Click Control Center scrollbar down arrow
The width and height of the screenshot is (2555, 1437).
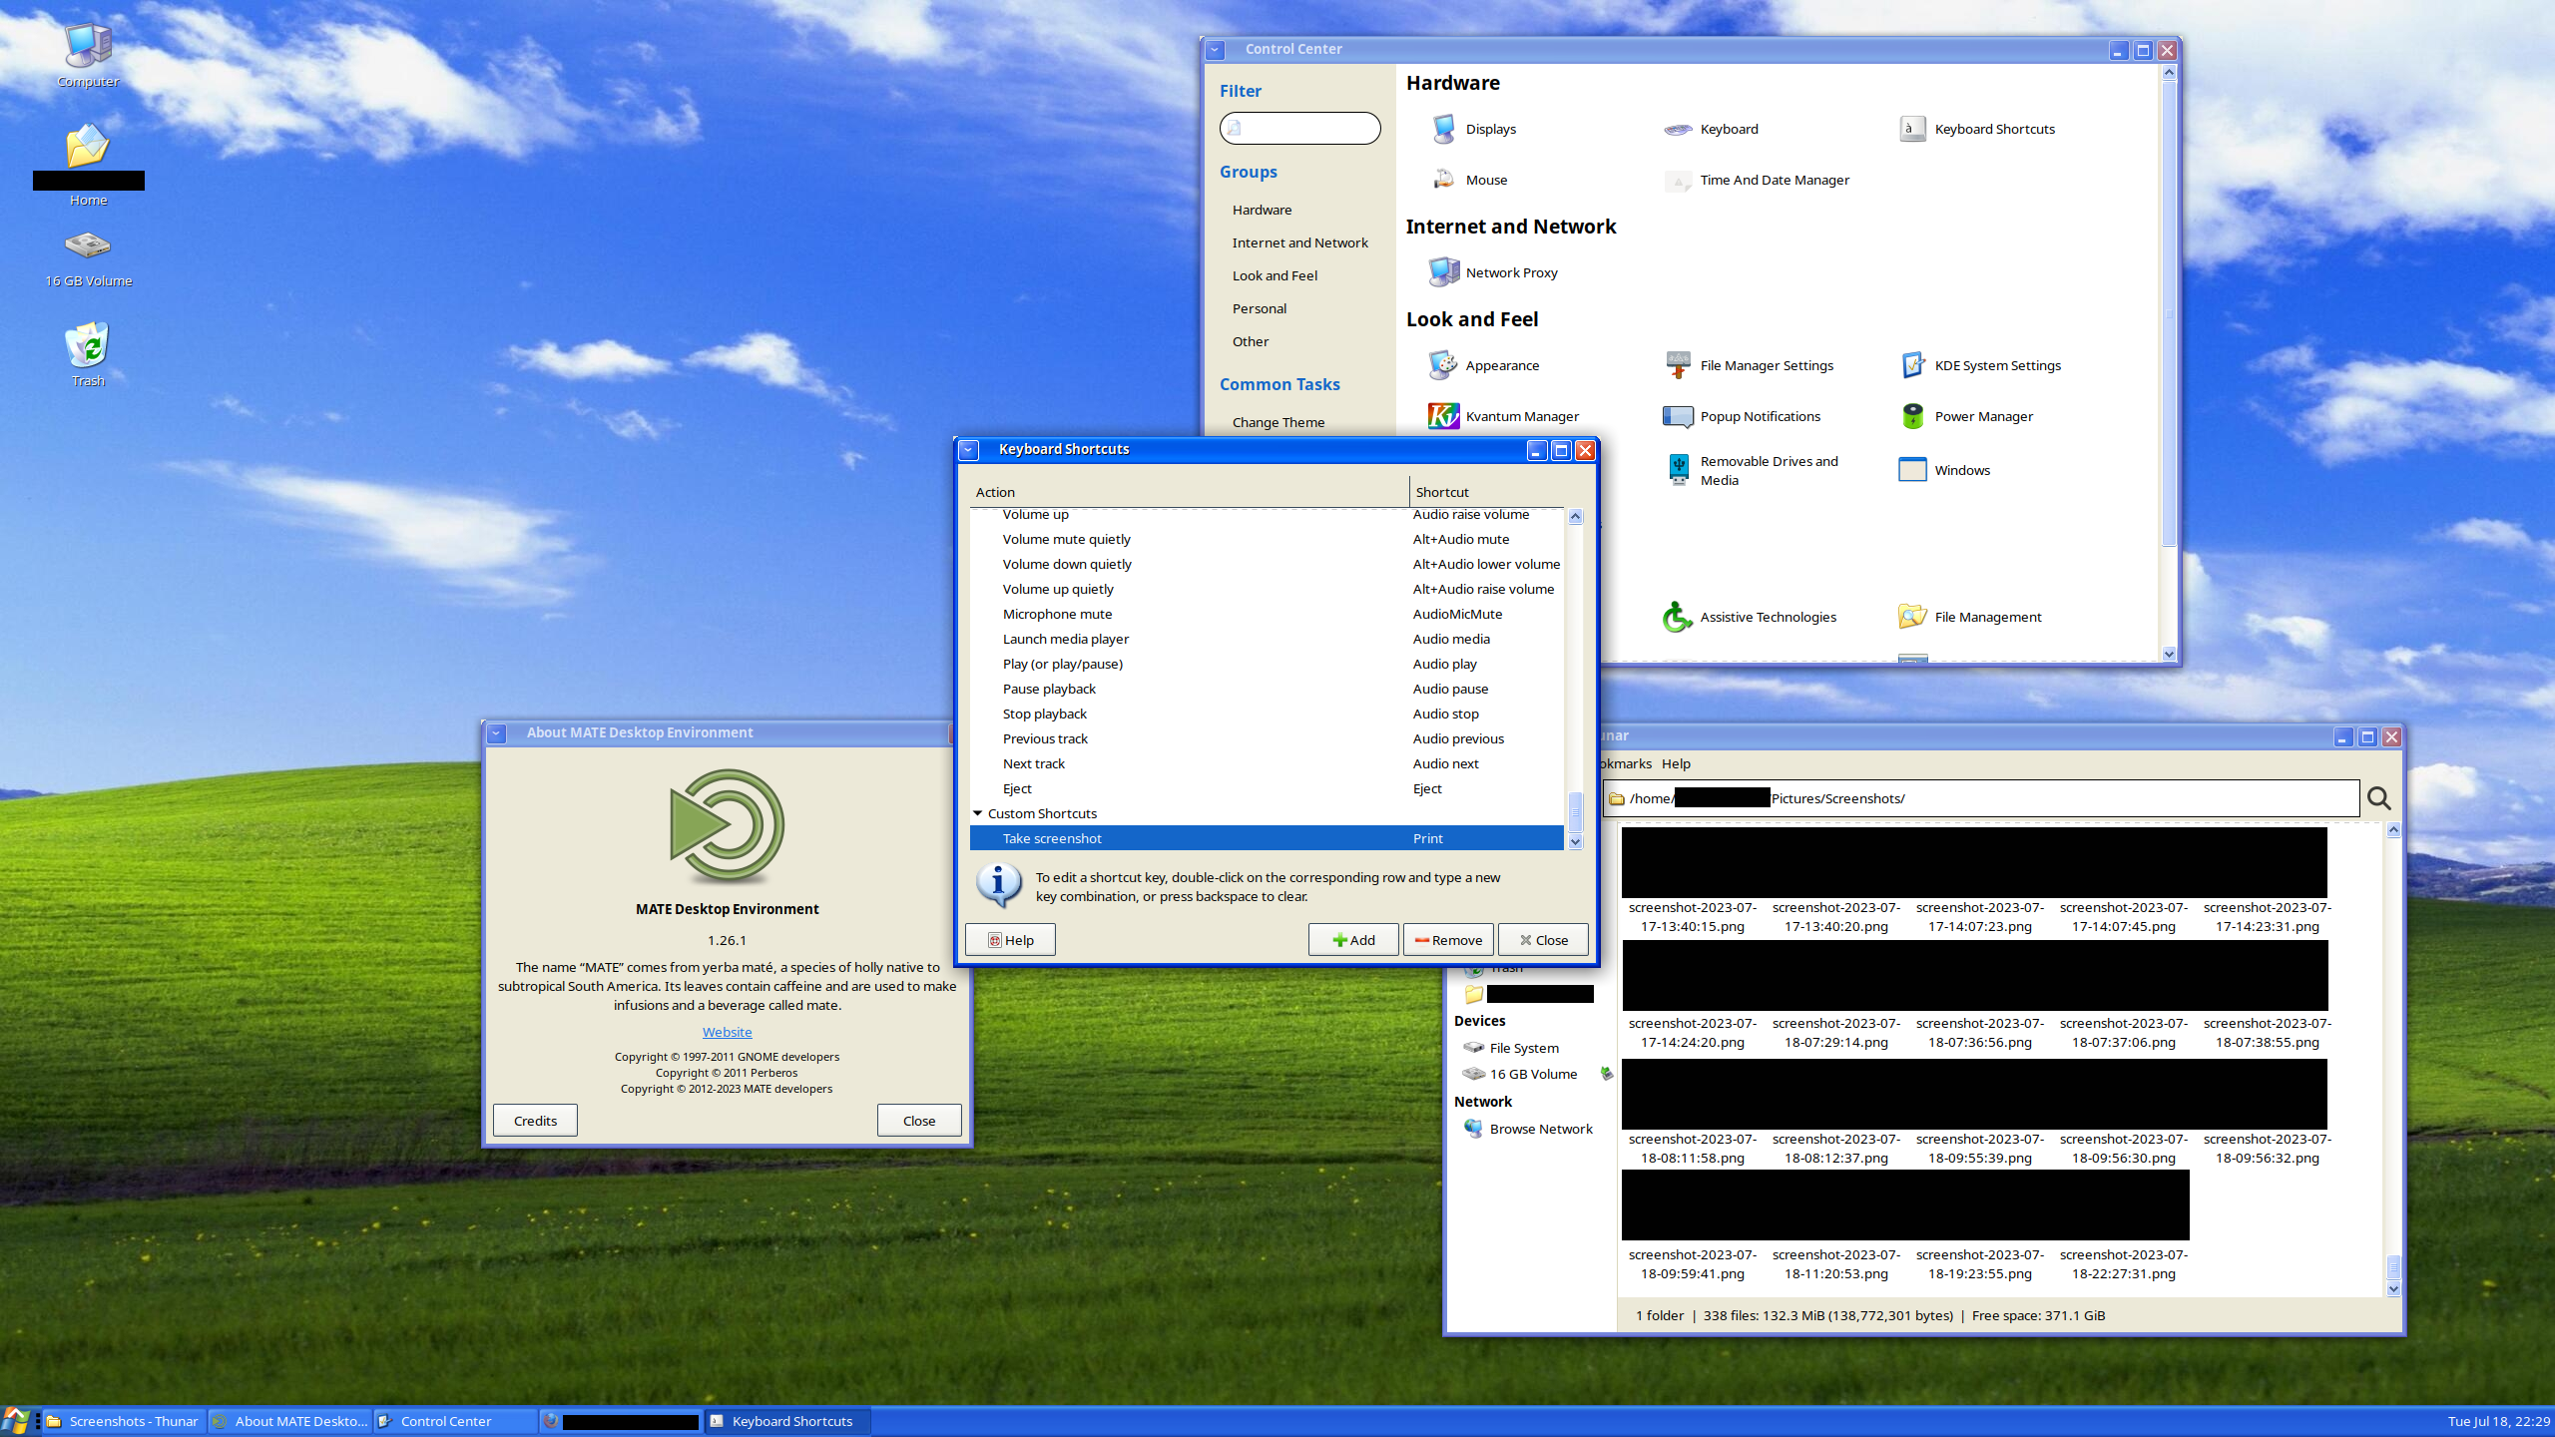[x=2168, y=654]
